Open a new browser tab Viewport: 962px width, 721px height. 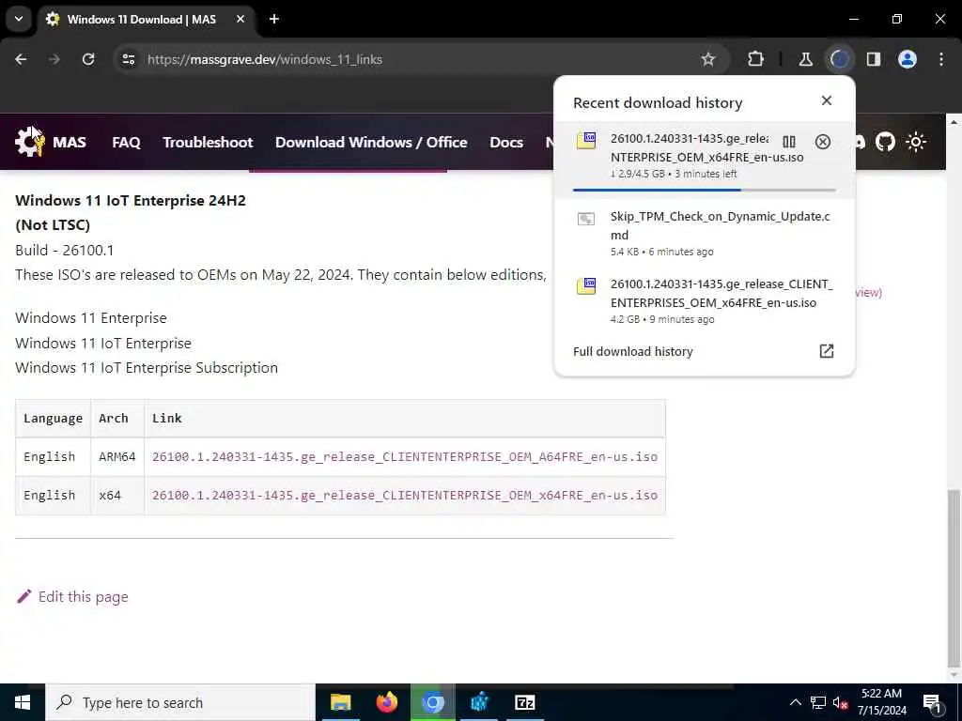coord(274,19)
